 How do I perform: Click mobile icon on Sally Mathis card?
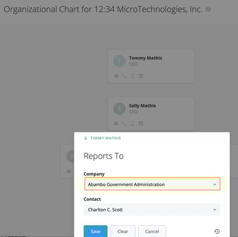click(133, 124)
